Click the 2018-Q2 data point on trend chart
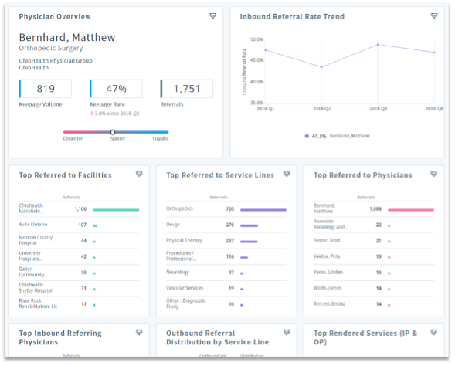The height and width of the screenshot is (366, 455). click(x=321, y=67)
